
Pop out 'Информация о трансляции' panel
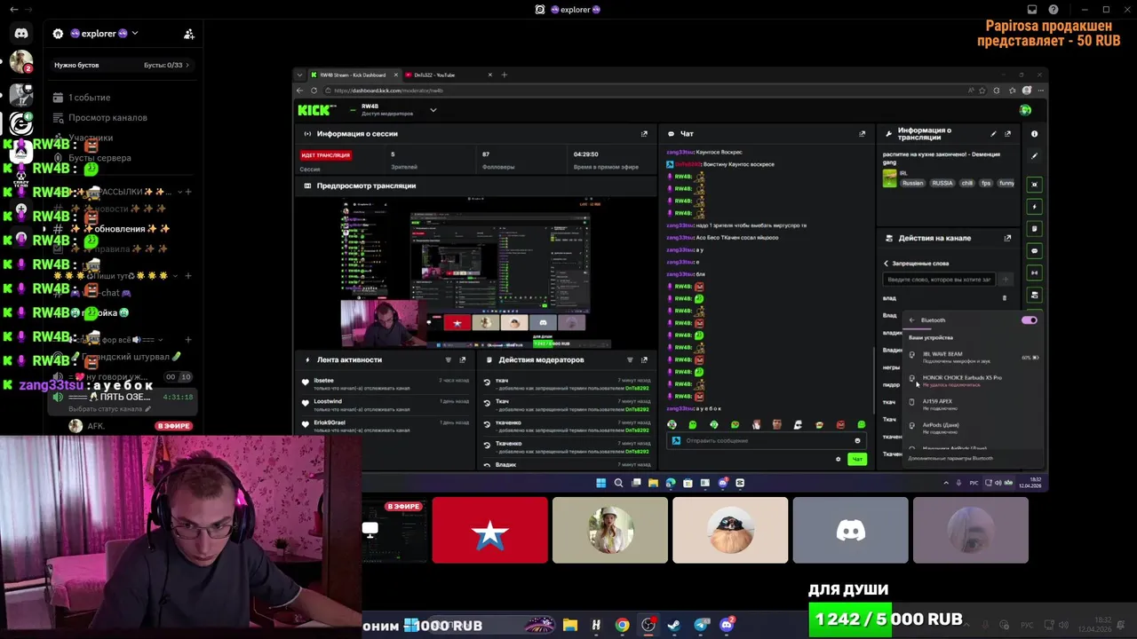[1007, 134]
